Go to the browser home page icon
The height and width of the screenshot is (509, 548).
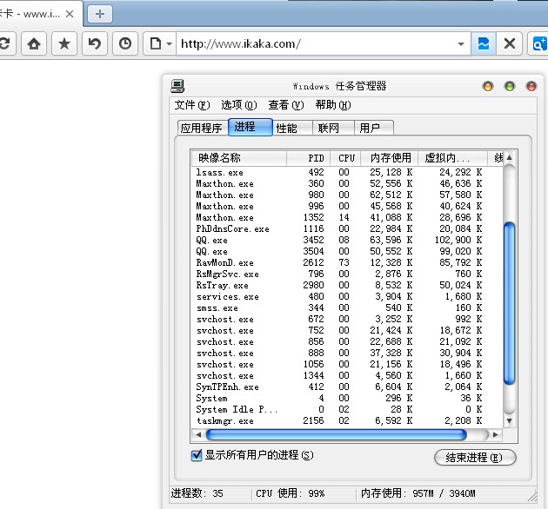[34, 43]
